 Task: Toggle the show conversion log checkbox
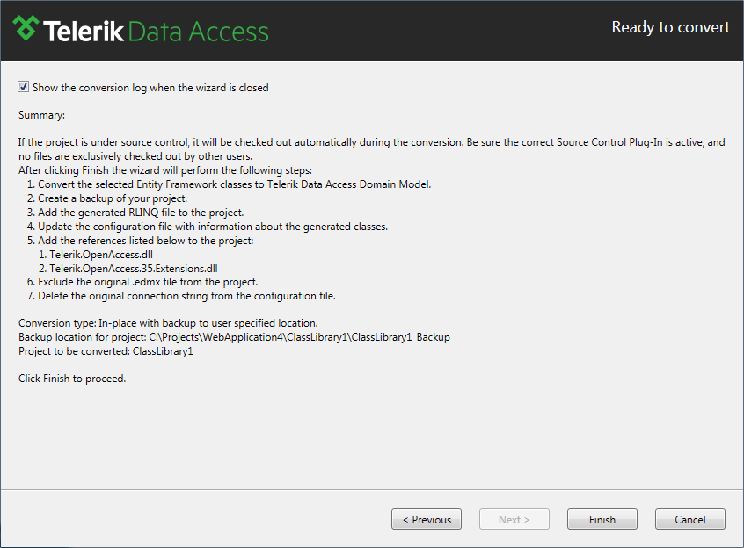tap(23, 87)
